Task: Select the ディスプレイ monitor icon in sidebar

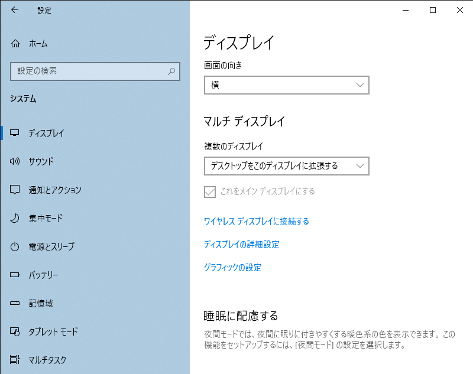Action: point(14,133)
